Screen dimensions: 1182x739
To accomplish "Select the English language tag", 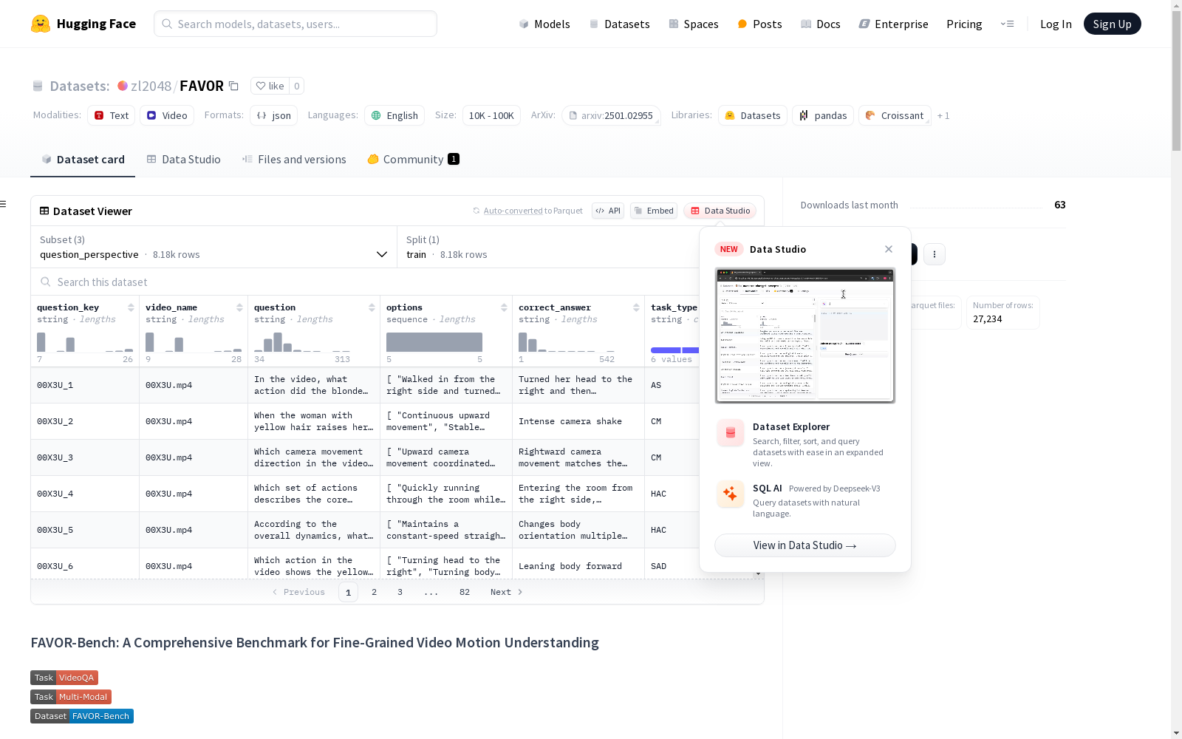I will 394,115.
